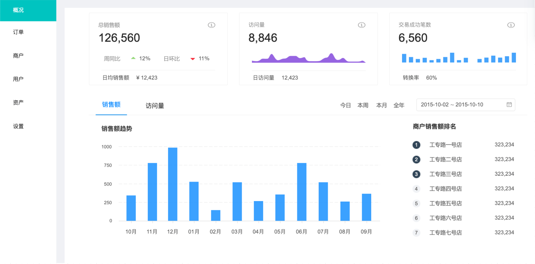Filter by 本周 time range

363,105
